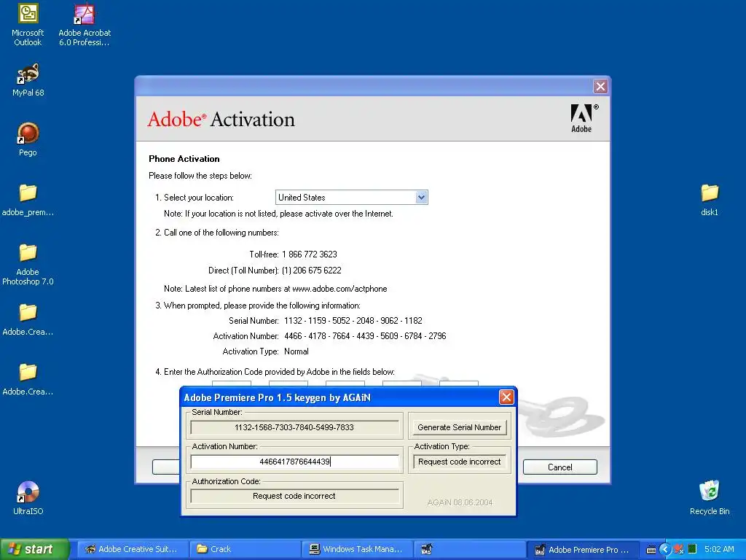Click the keygen Activation Type field
Screen dimensions: 746x560
coord(459,462)
